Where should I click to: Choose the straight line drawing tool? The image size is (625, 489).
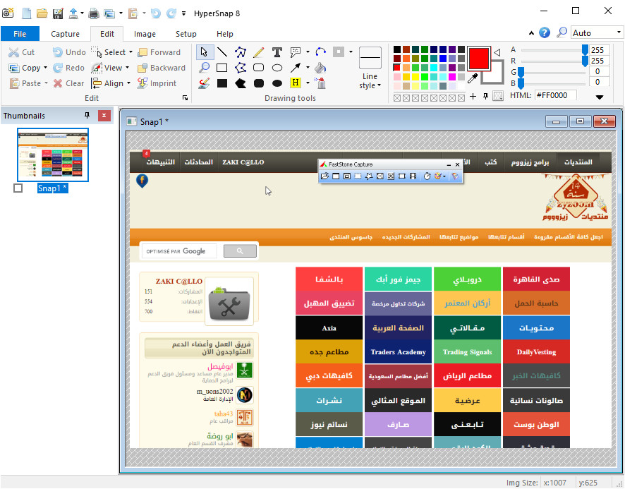coord(222,52)
